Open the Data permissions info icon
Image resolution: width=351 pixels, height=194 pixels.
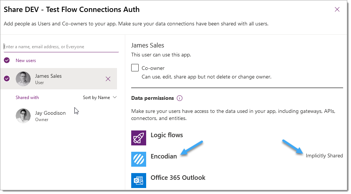(x=179, y=98)
